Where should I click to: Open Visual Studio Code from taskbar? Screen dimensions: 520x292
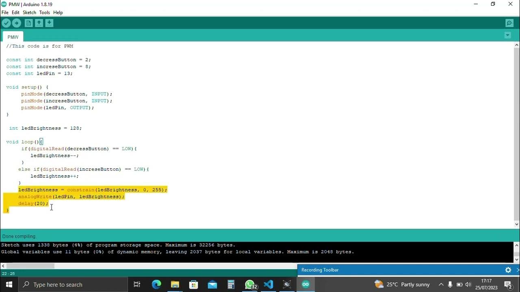268,284
